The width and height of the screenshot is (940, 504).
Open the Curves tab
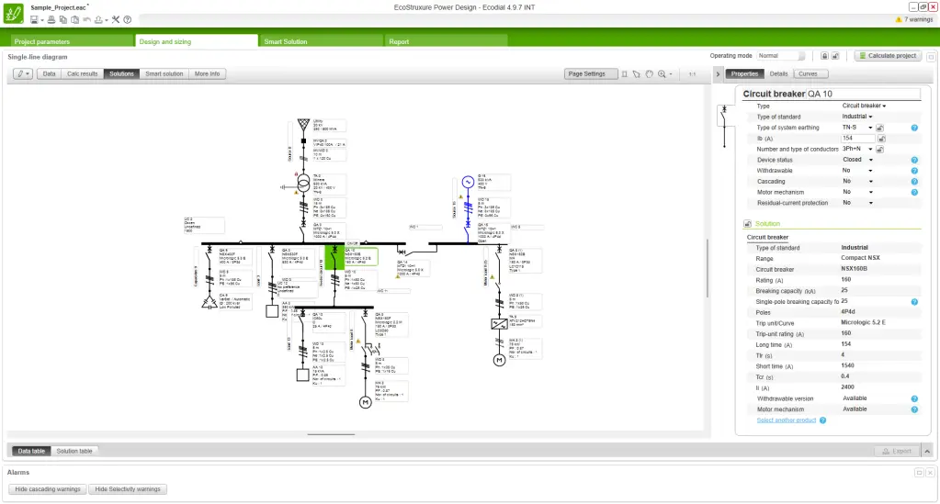[x=810, y=73]
